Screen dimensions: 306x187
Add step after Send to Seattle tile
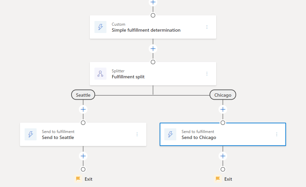[83, 156]
